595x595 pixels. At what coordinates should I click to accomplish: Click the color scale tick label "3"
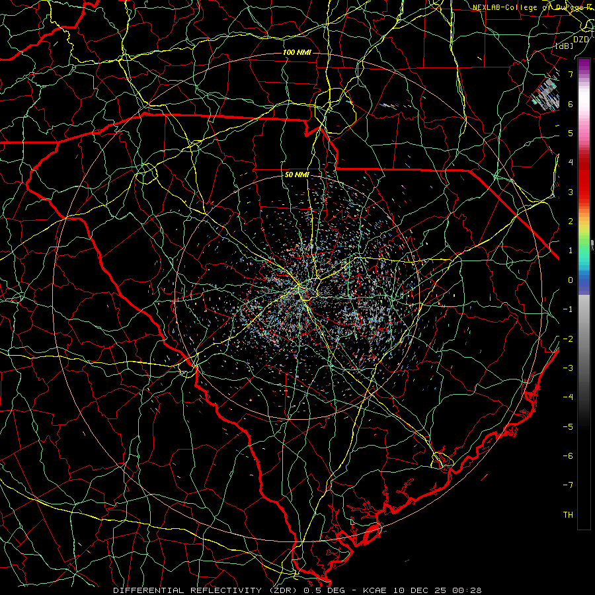571,192
